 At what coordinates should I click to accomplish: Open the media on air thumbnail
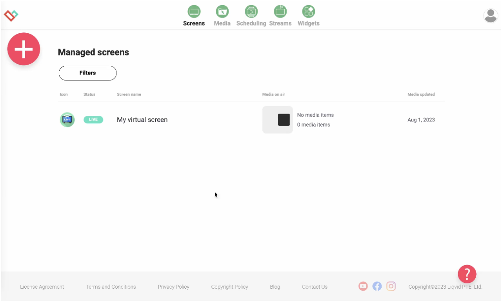[277, 119]
